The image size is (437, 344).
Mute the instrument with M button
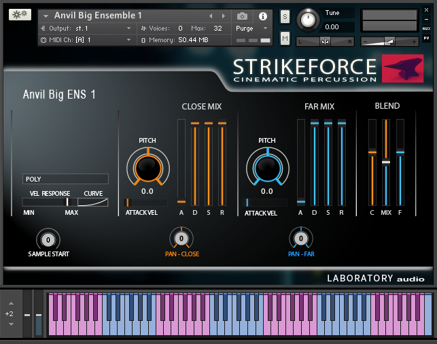pyautogui.click(x=285, y=39)
